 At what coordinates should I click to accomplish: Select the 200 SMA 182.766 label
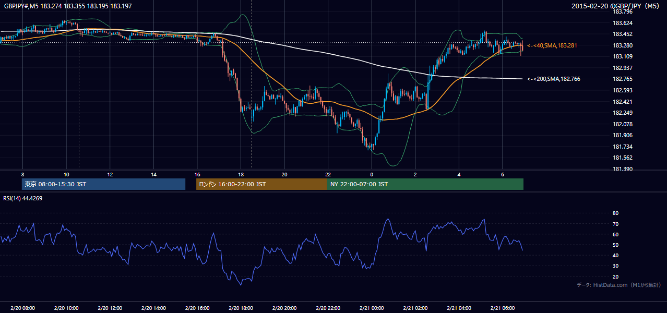tap(553, 79)
